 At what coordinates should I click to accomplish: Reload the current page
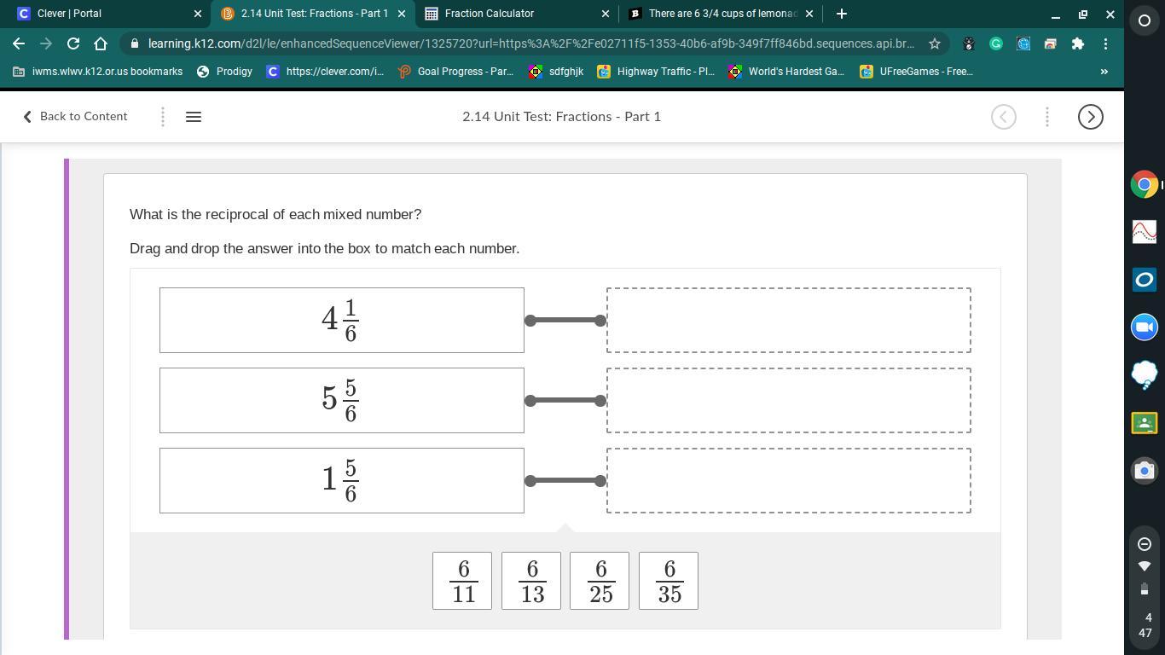[73, 43]
